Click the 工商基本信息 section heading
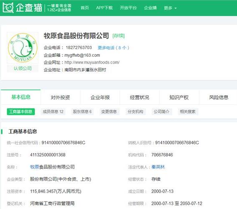The height and width of the screenshot is (209, 237). (x=23, y=132)
